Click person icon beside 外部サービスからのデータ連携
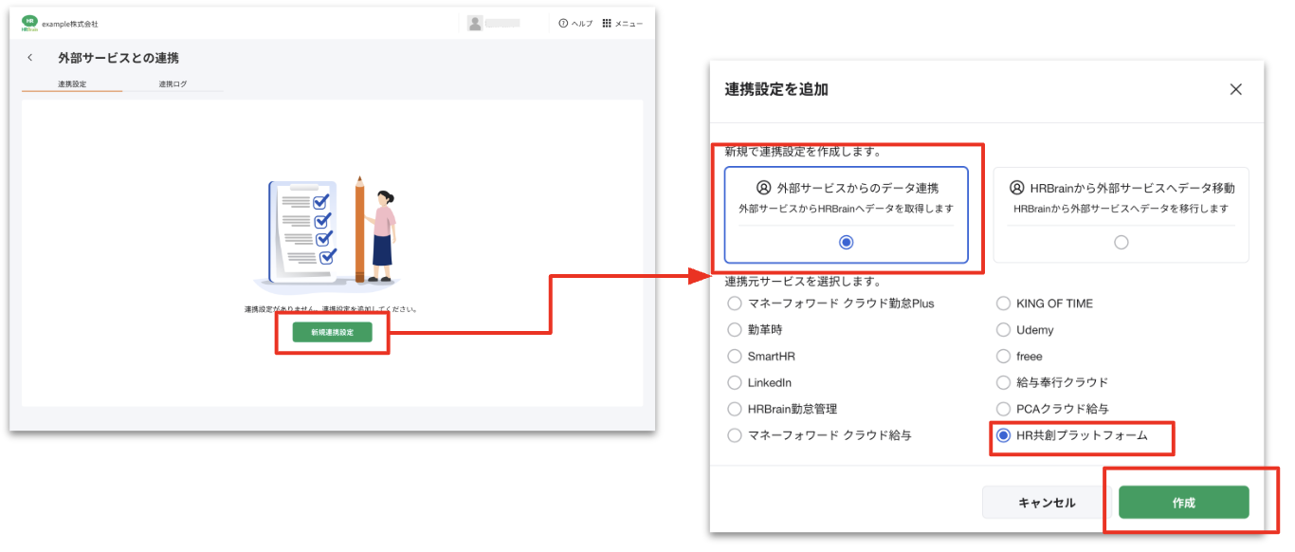Image resolution: width=1295 pixels, height=552 pixels. point(763,188)
